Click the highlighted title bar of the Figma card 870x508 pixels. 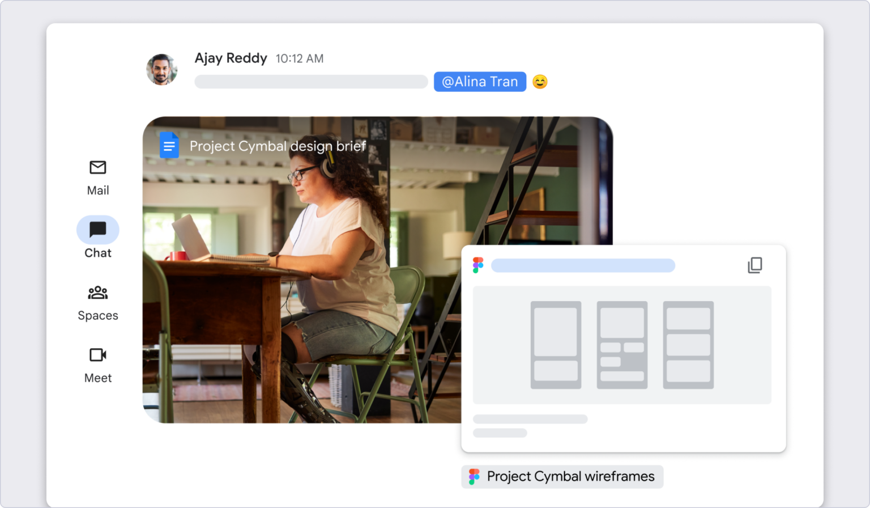(x=583, y=265)
